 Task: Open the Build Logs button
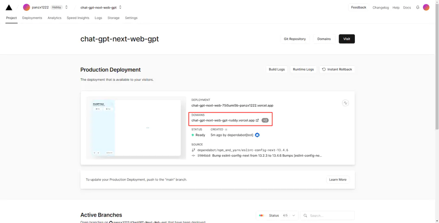(277, 69)
